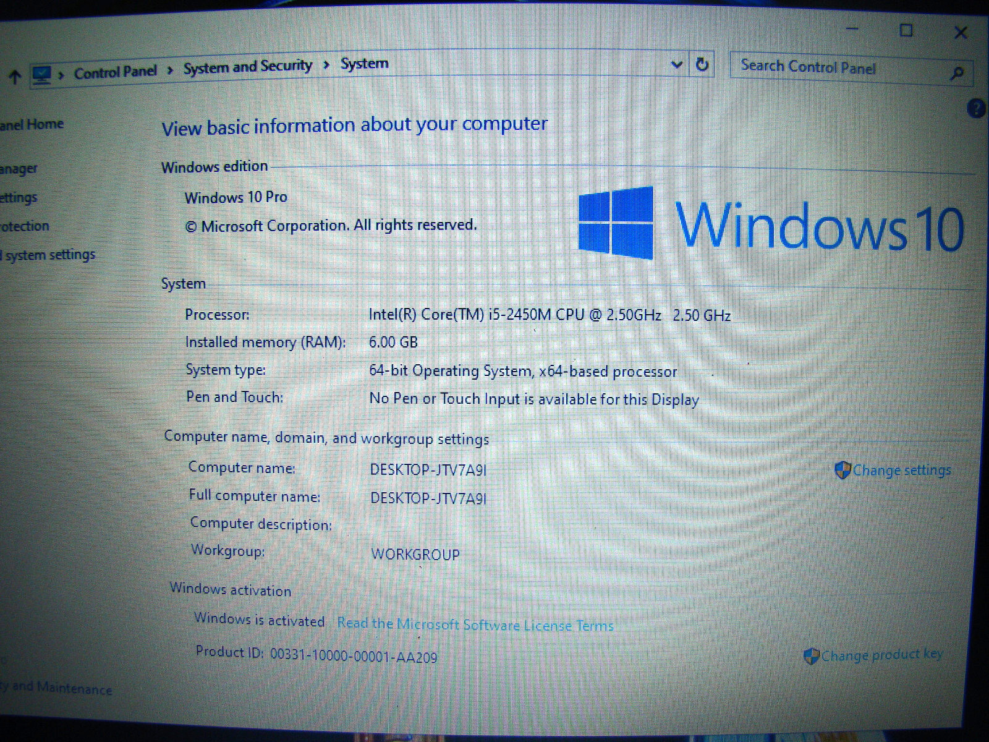This screenshot has height=742, width=989.
Task: Open Remote settings sidebar link
Action: tap(19, 197)
